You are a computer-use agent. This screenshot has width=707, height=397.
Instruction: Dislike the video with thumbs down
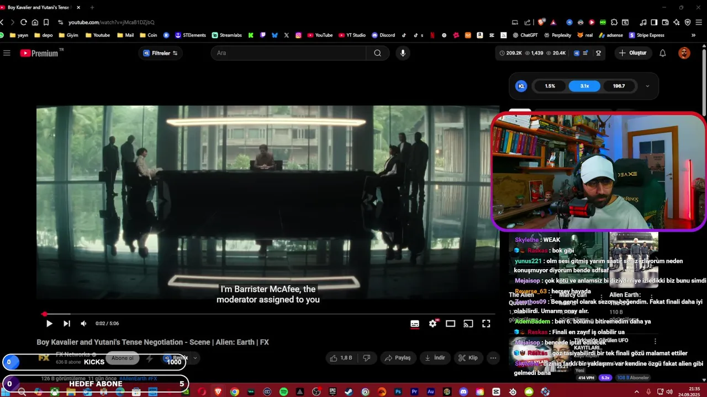tap(366, 358)
